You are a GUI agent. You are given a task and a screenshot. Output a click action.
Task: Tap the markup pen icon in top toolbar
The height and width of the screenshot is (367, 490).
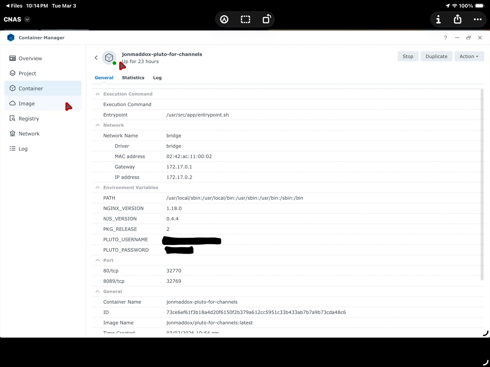pos(224,19)
